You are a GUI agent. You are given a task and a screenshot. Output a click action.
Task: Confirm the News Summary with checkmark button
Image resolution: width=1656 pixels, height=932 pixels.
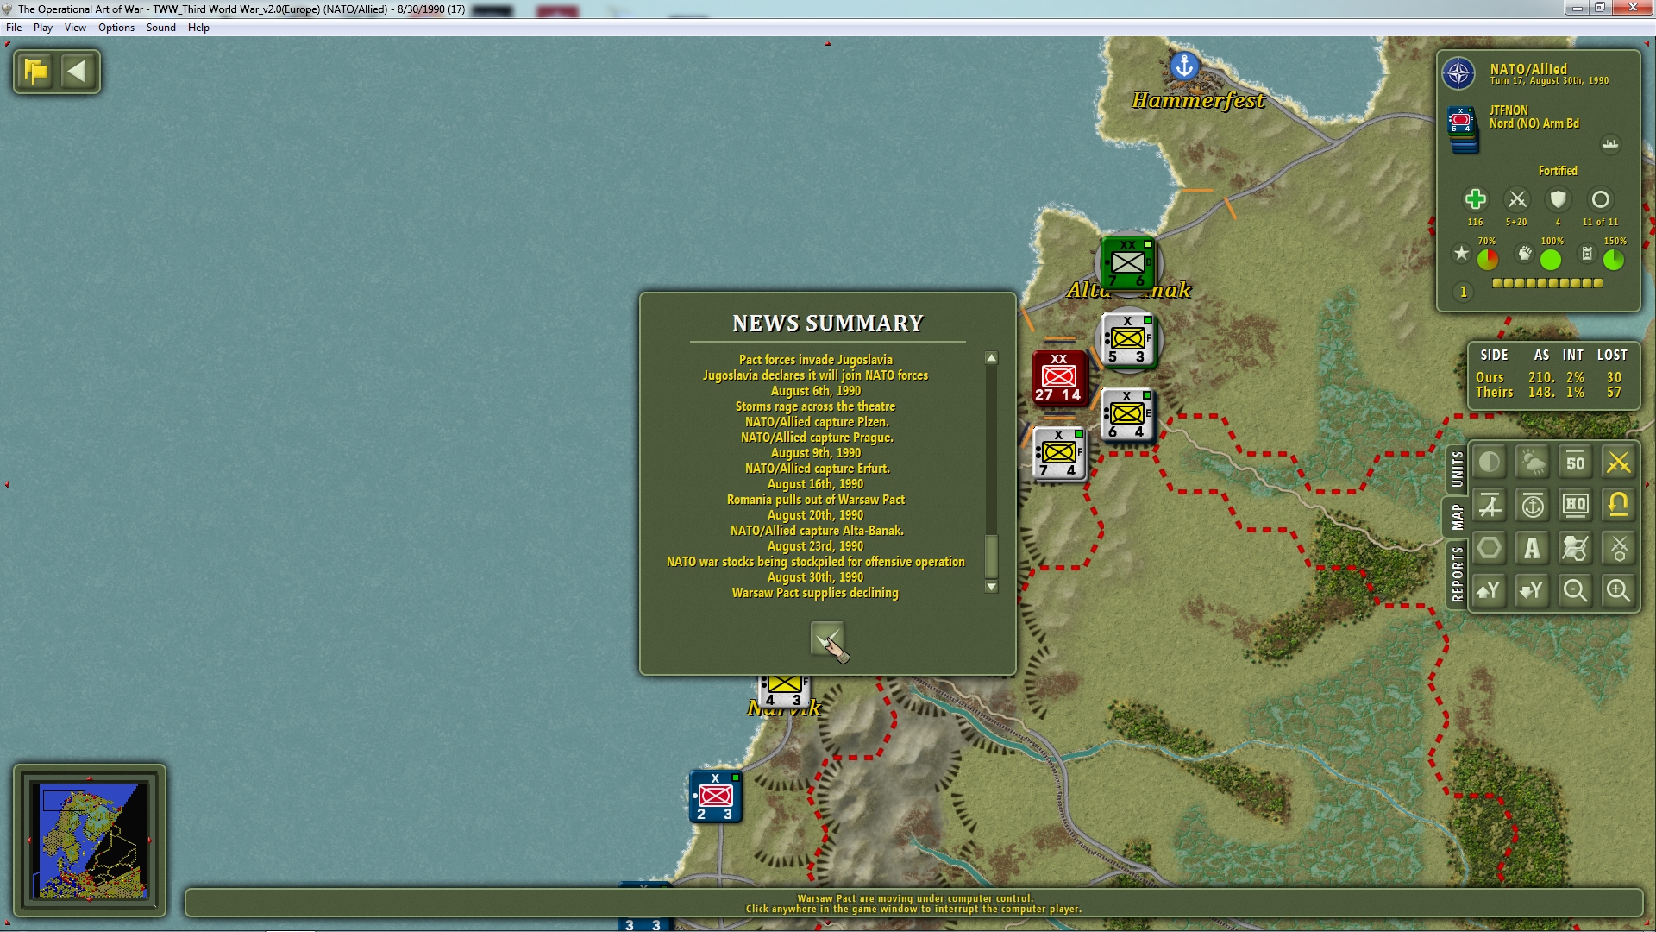[827, 639]
